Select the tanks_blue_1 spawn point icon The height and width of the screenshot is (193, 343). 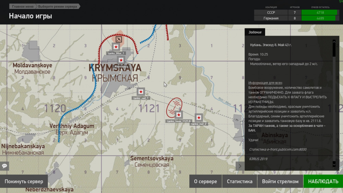[116, 47]
